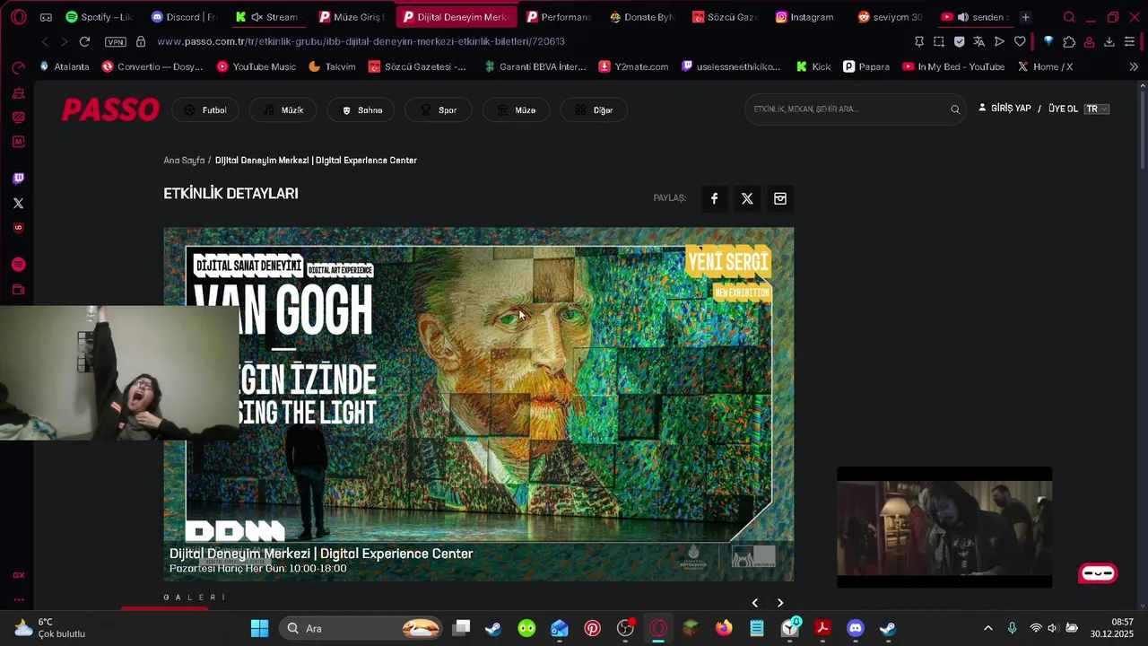Share the event by email

780,198
